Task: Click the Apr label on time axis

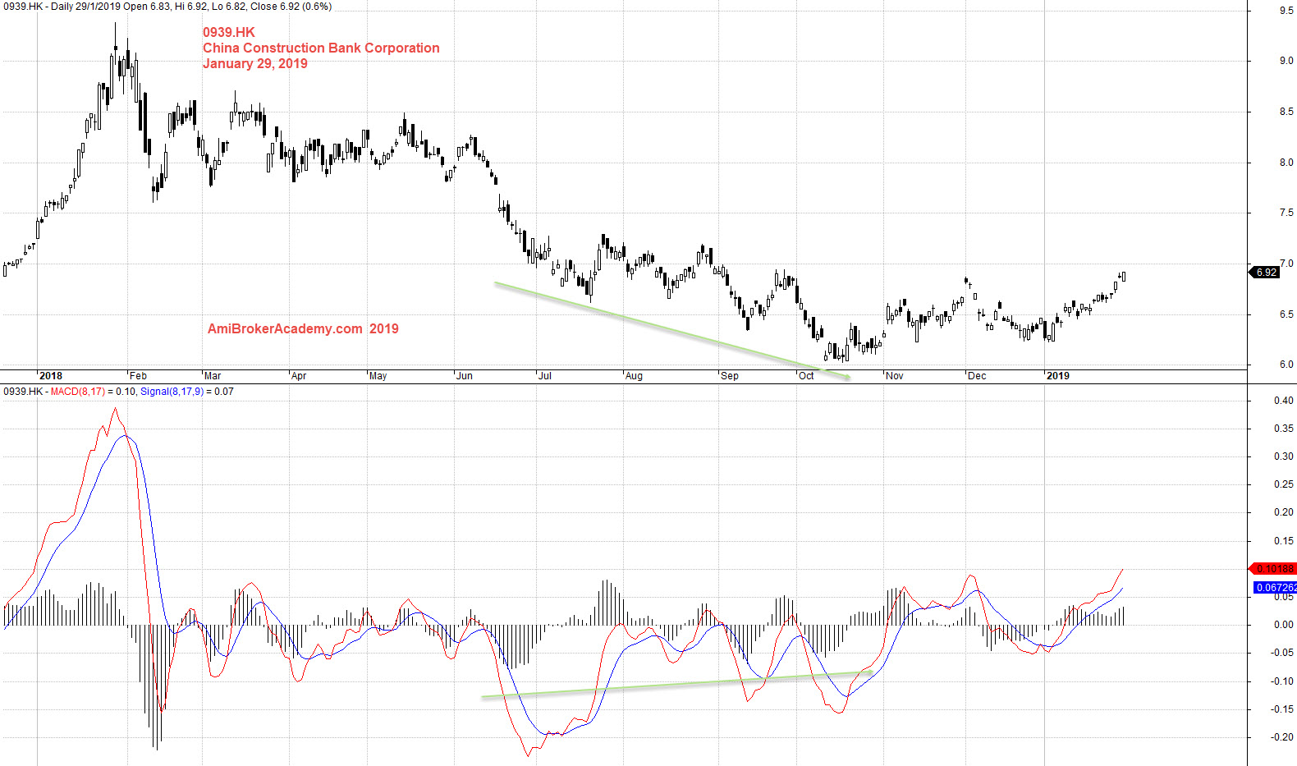Action: coord(299,376)
